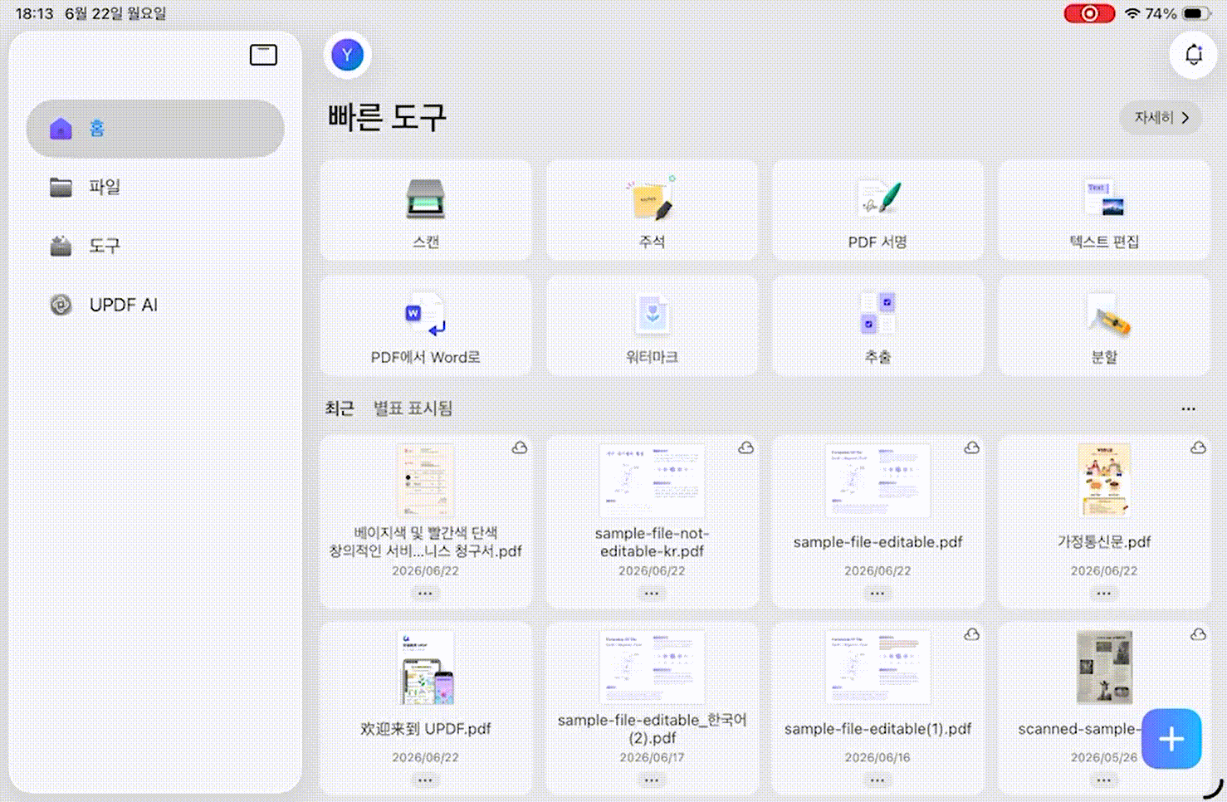
Task: Open the PDF 서명 signature tool
Action: (877, 210)
